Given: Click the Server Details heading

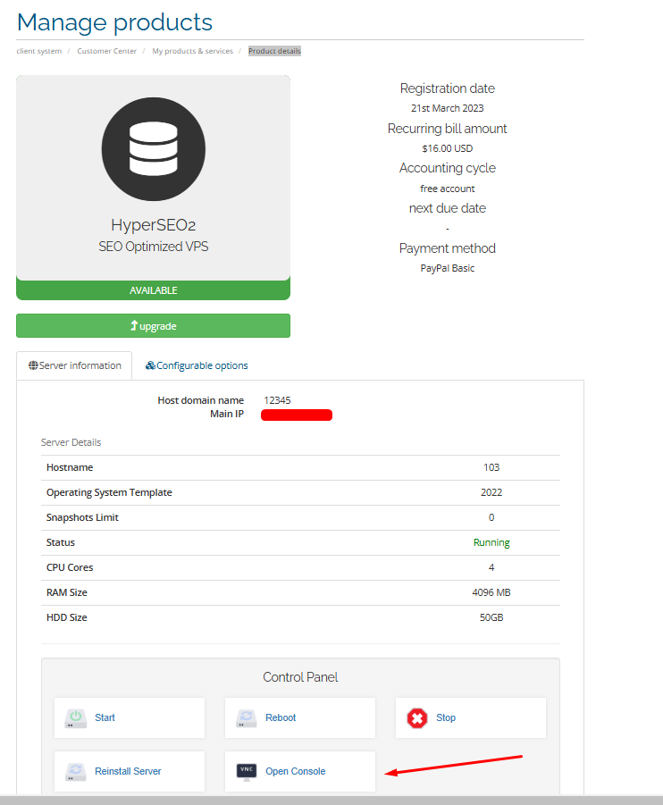Looking at the screenshot, I should pos(71,442).
